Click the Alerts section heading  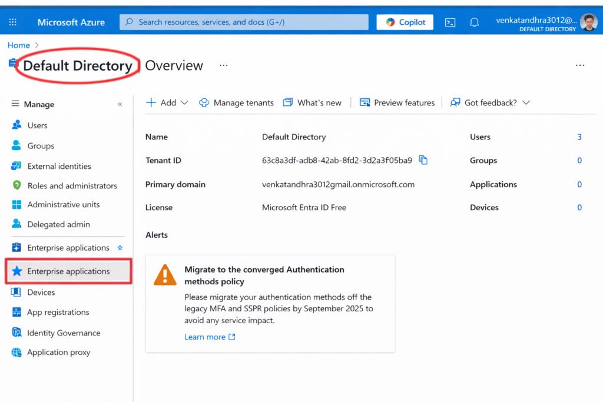point(157,235)
